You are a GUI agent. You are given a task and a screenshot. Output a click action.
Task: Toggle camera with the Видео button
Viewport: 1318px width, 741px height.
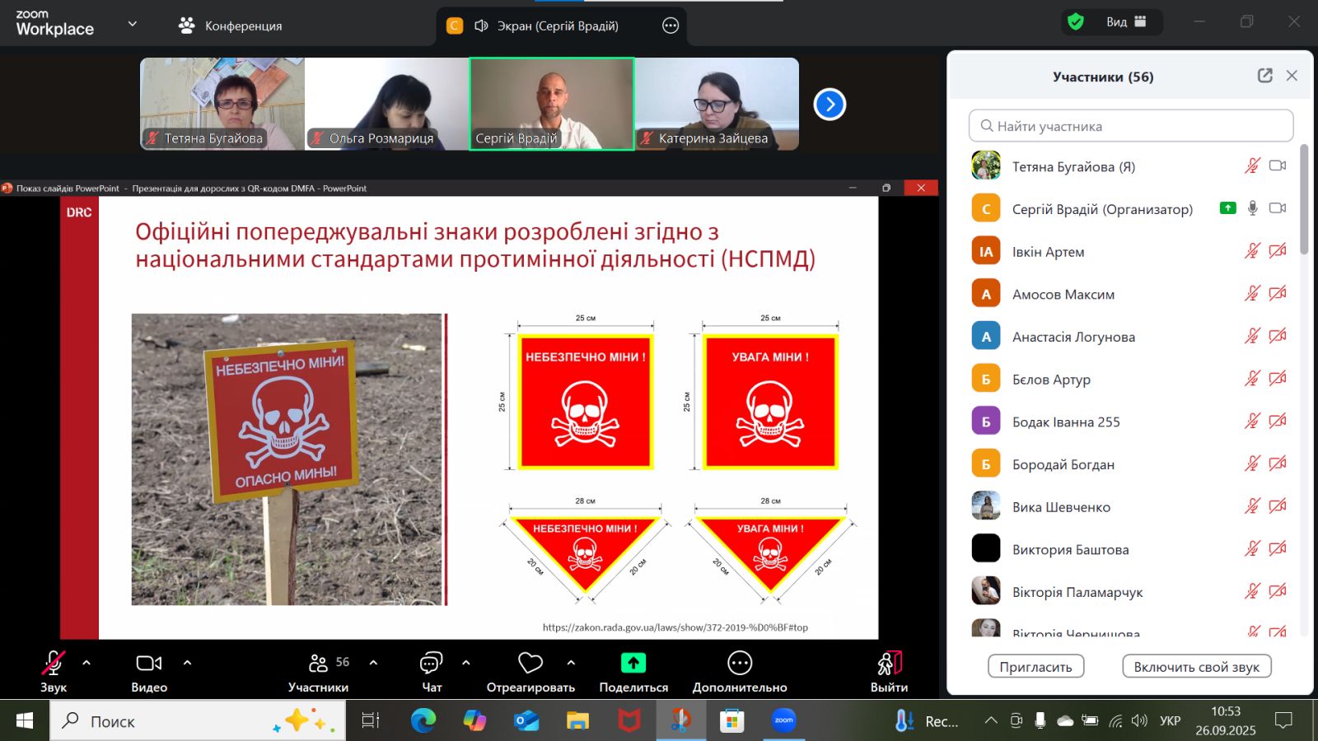click(149, 664)
